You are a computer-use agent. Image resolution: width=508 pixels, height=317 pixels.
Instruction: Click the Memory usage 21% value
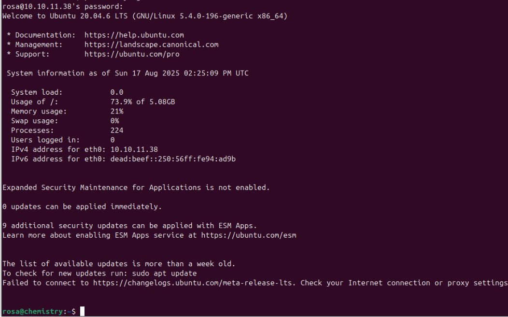[117, 111]
